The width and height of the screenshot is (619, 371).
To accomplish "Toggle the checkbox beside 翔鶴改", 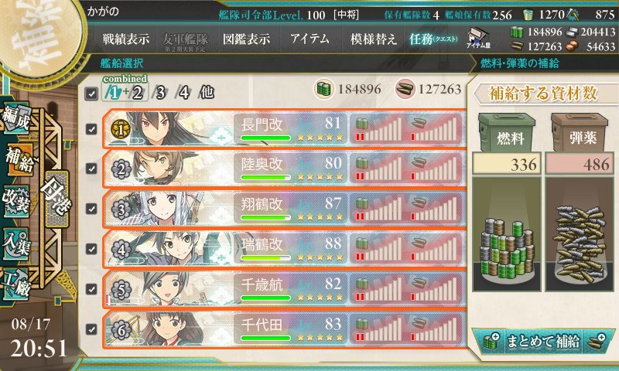I will (91, 209).
